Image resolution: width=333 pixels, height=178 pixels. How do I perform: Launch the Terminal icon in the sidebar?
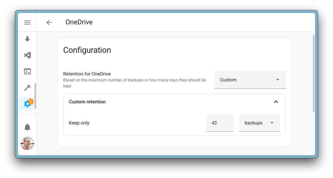click(27, 71)
